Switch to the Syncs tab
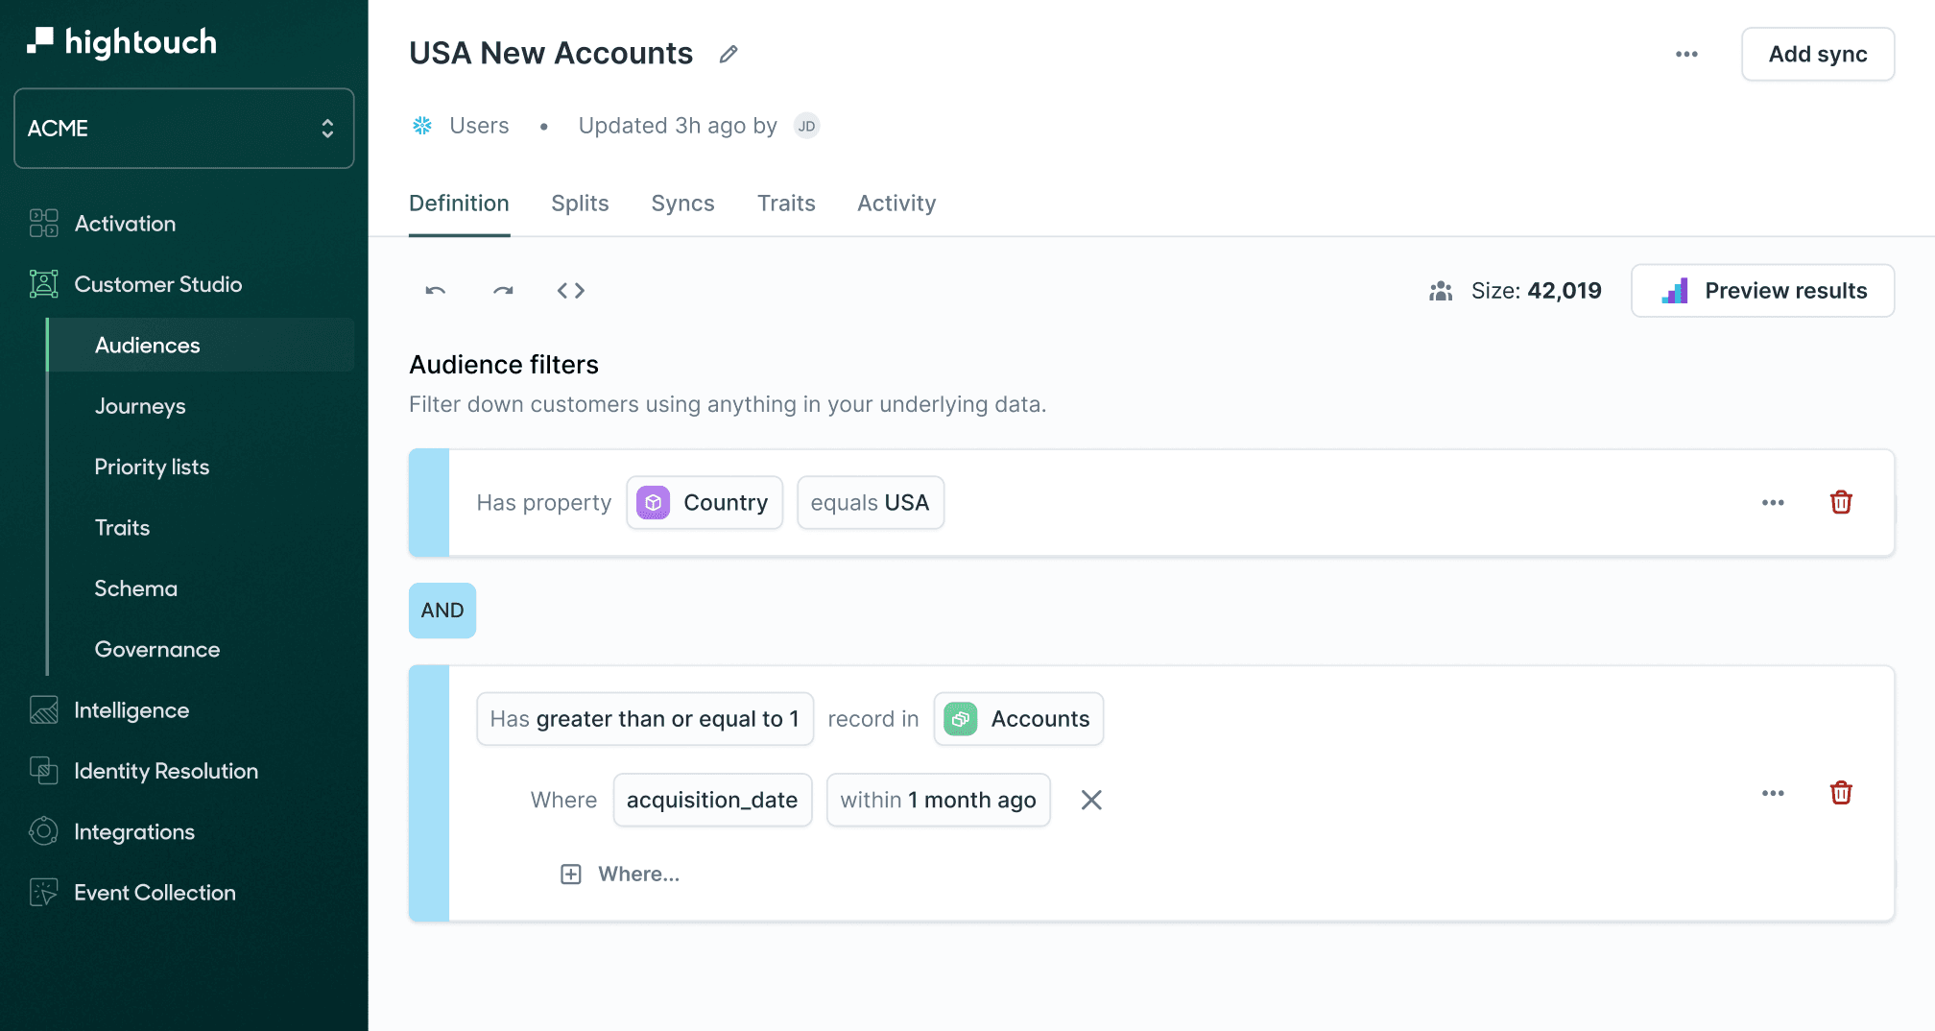This screenshot has width=1935, height=1031. [682, 204]
